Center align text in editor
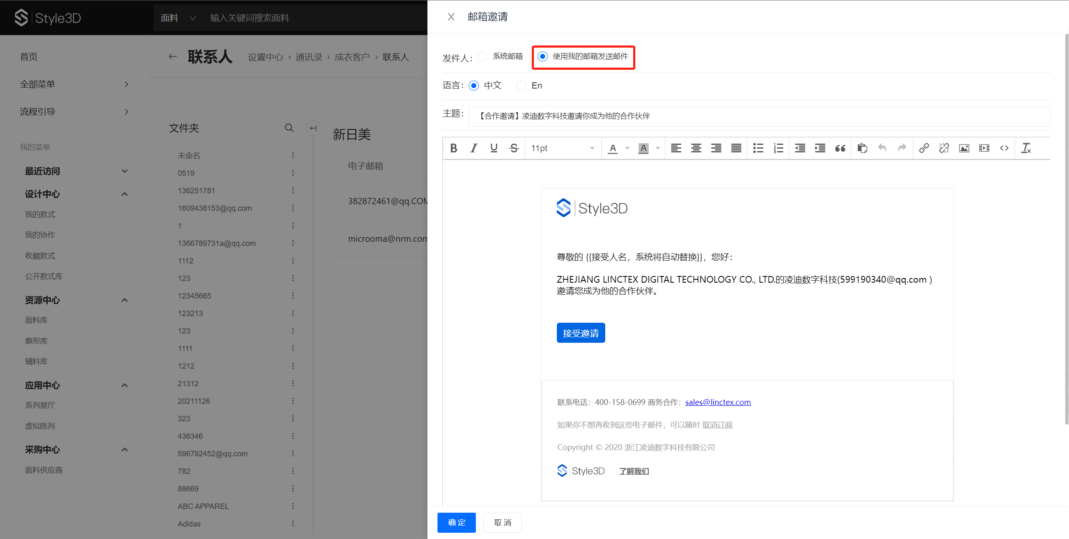1069x539 pixels. pyautogui.click(x=696, y=148)
